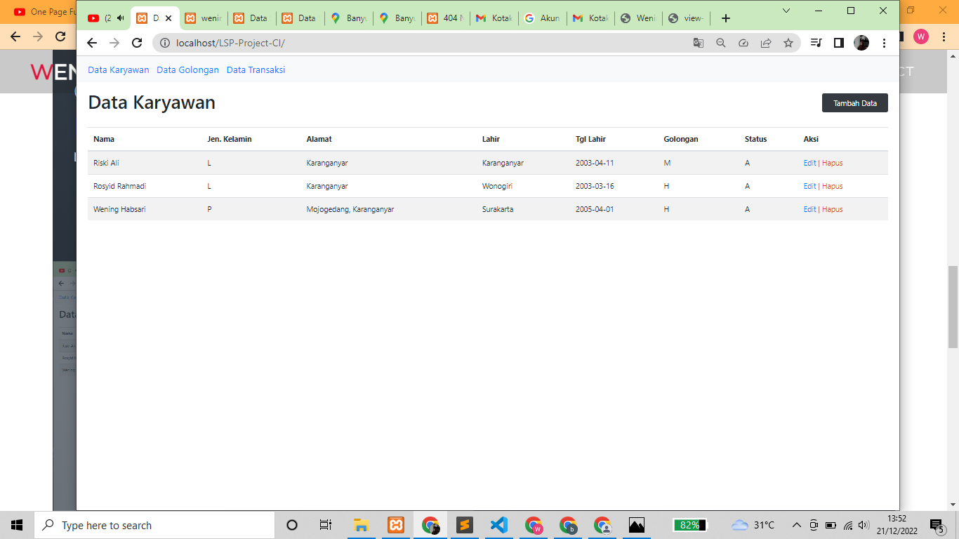
Task: Click the zoom magnifier icon in address bar
Action: pos(720,43)
